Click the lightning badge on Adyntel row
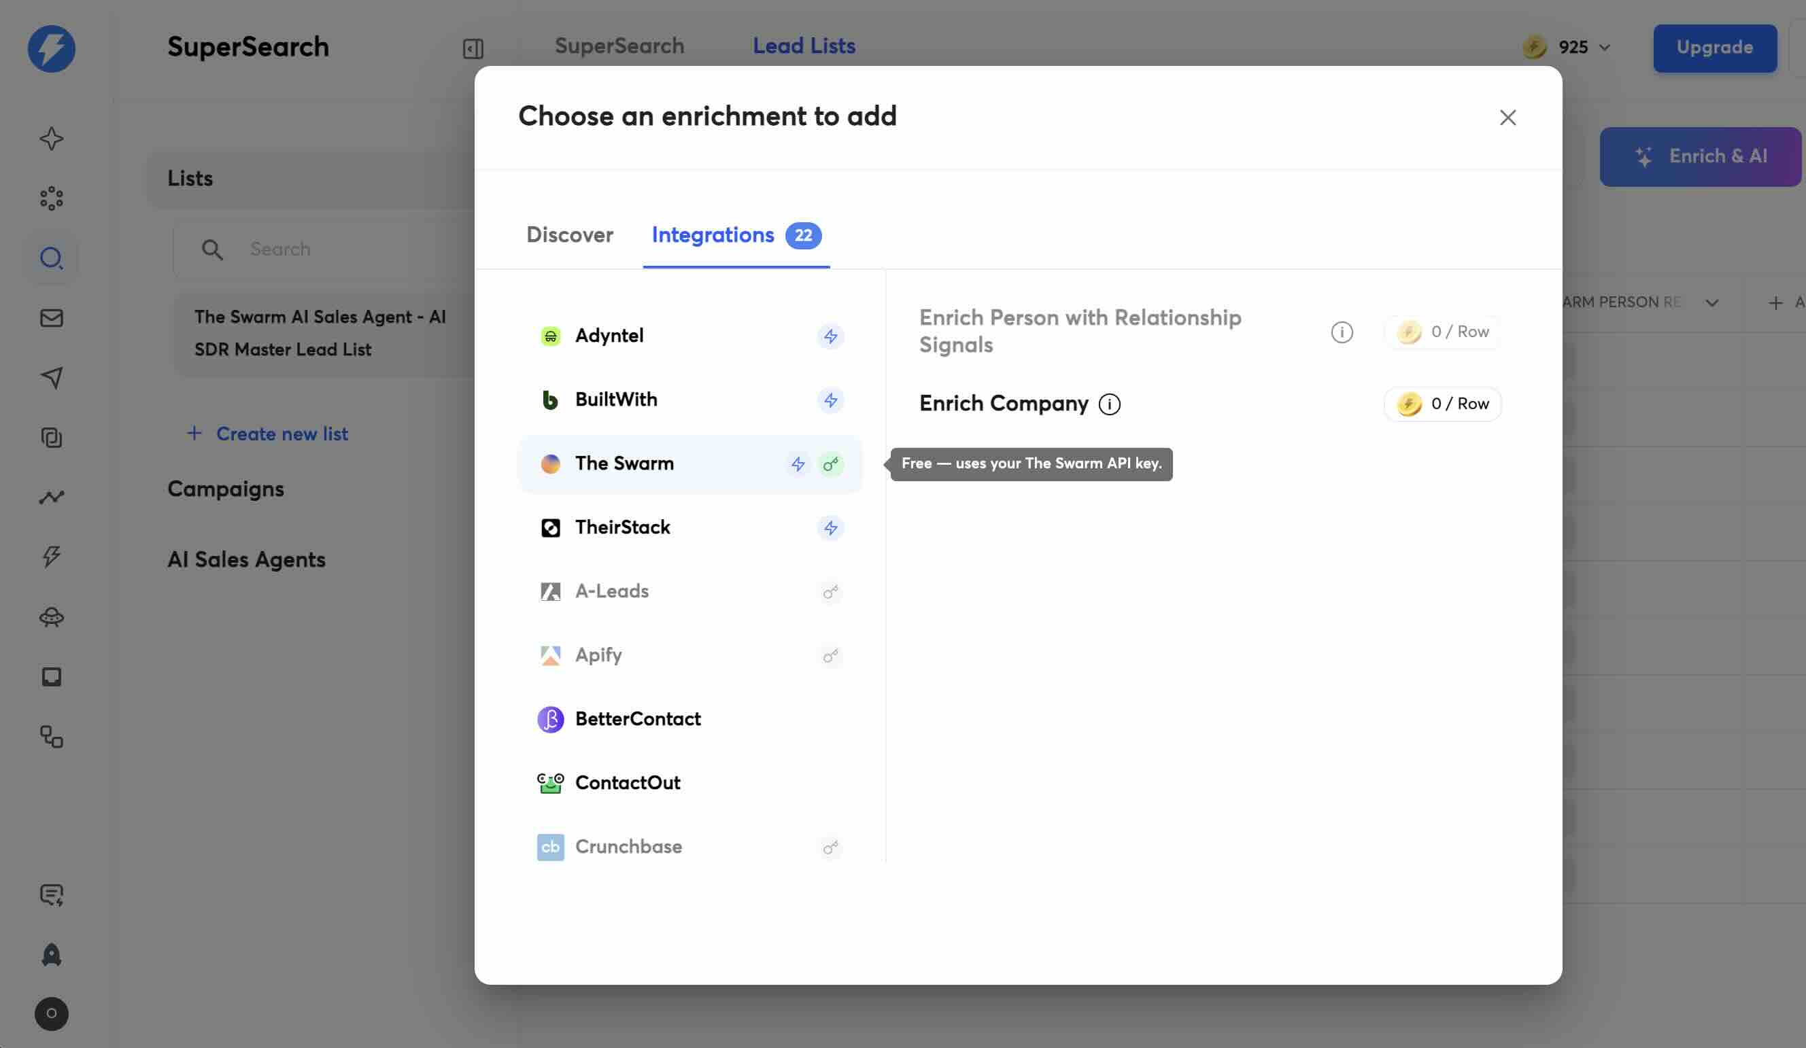The width and height of the screenshot is (1806, 1048). coord(831,336)
